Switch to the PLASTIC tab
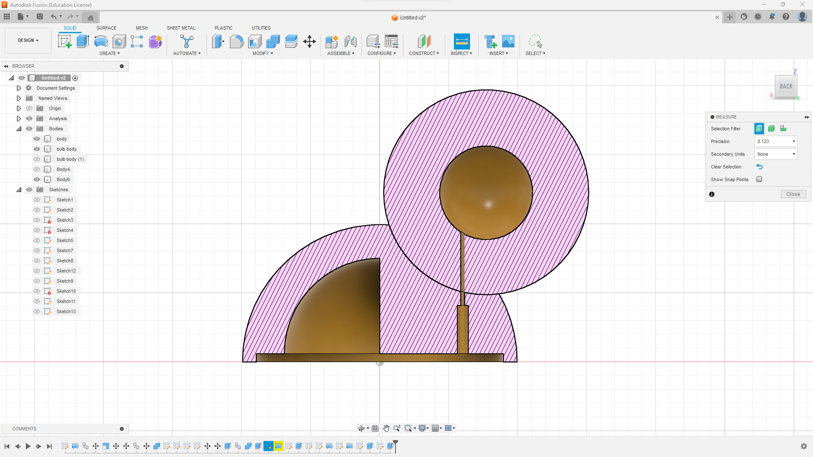This screenshot has width=813, height=457. tap(224, 28)
